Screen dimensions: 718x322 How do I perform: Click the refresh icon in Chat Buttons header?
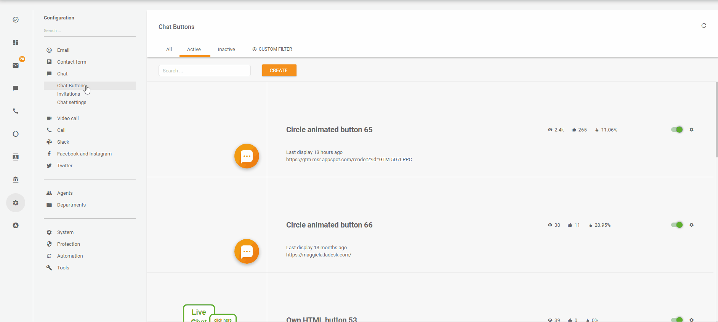coord(704,26)
